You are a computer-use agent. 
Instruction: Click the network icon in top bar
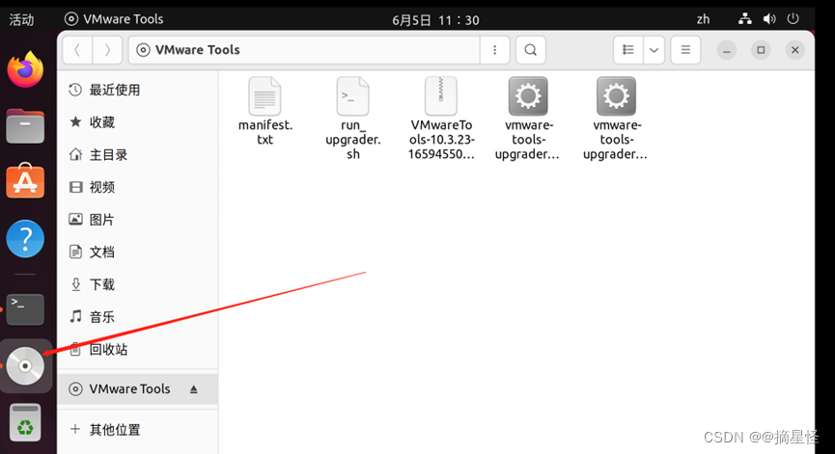(745, 19)
